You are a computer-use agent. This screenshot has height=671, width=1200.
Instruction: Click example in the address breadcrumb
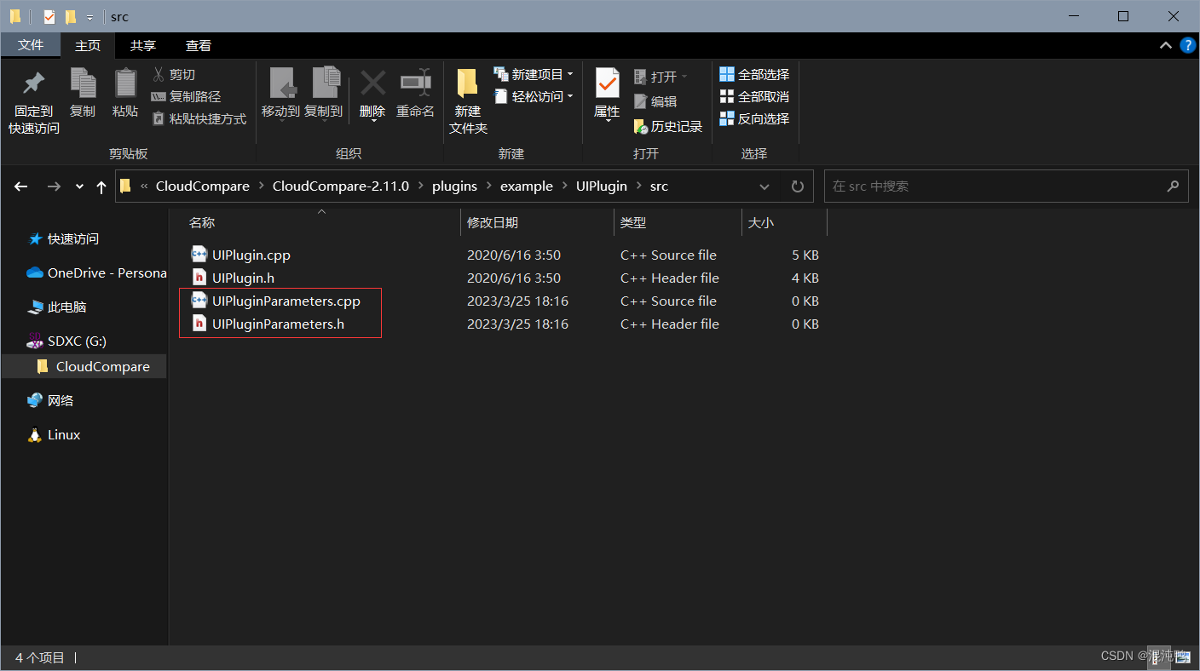coord(526,186)
